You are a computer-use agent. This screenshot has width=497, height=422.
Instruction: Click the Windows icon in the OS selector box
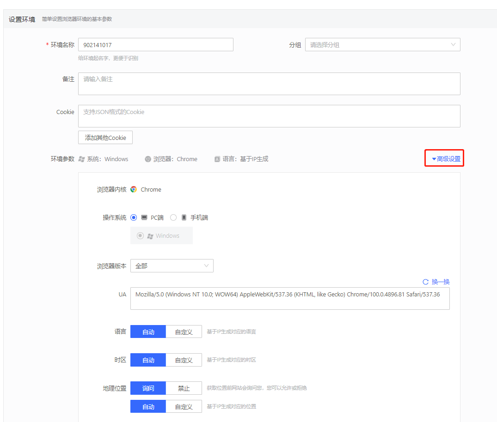(x=150, y=235)
